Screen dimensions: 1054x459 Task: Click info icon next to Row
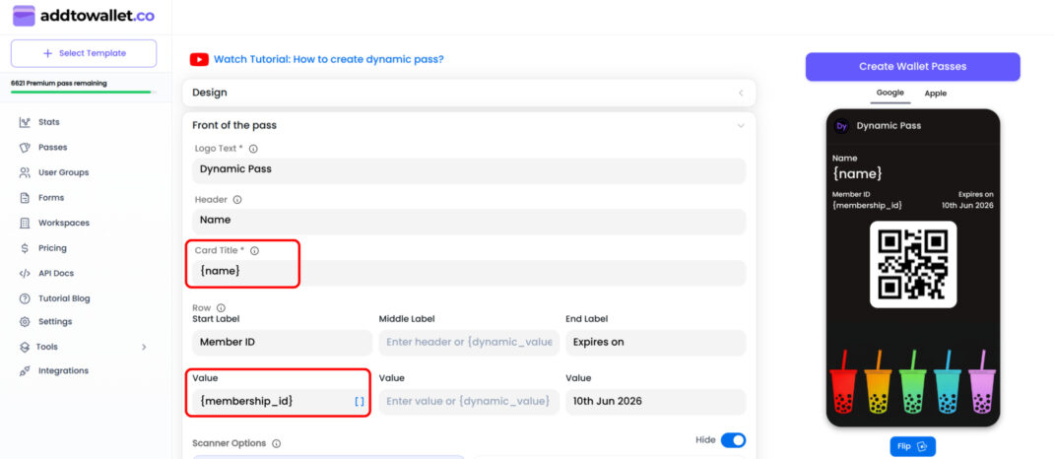pyautogui.click(x=222, y=307)
